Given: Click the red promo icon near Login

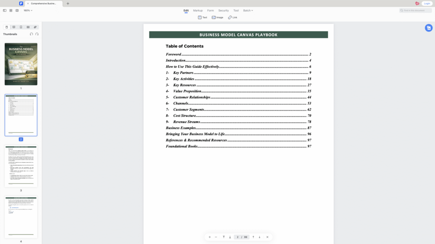Looking at the screenshot, I should 417,3.
